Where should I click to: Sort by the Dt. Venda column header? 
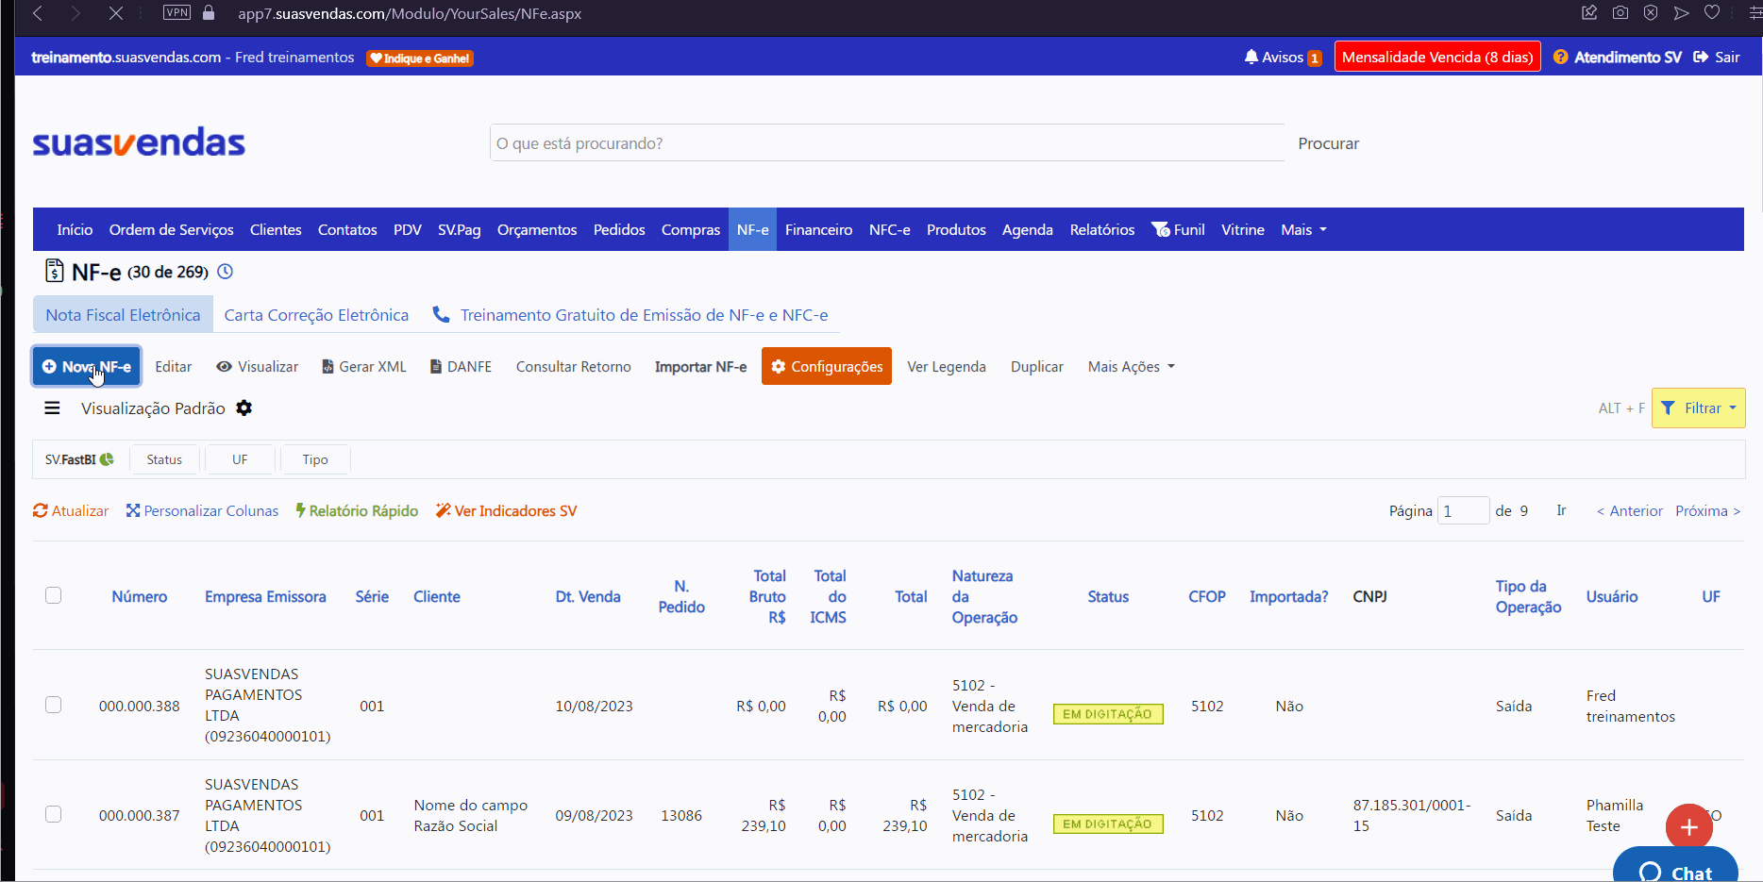588,596
